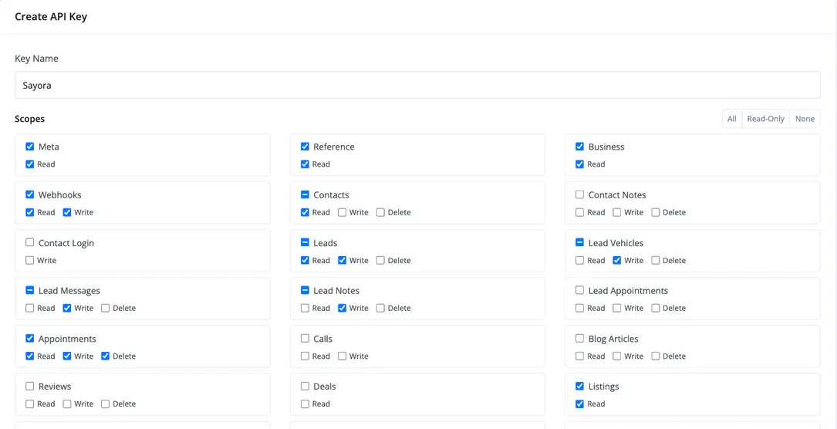This screenshot has width=837, height=429.
Task: Enable Delete under Blog Articles
Action: [x=655, y=356]
